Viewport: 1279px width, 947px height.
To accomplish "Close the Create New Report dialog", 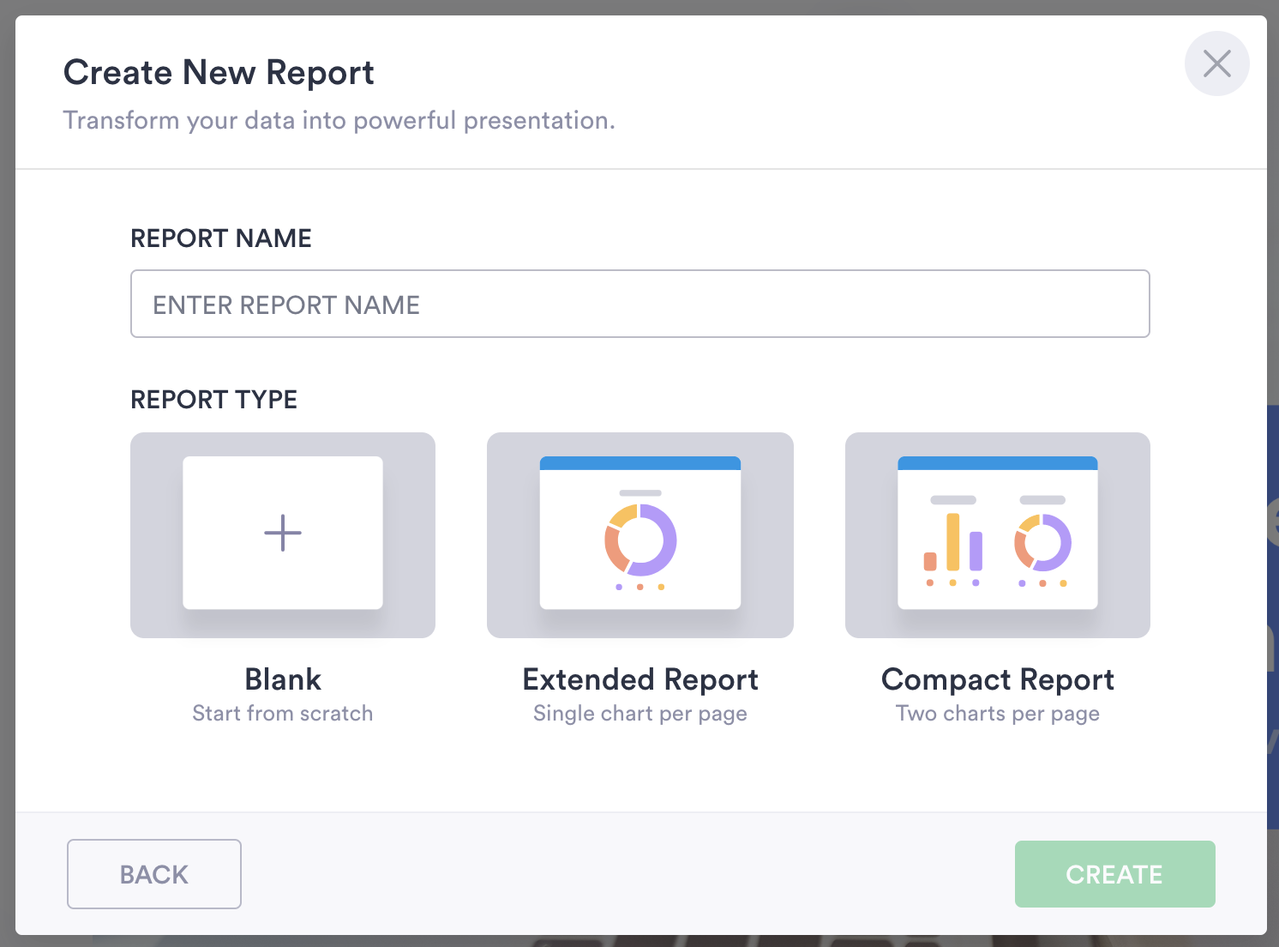I will point(1216,63).
